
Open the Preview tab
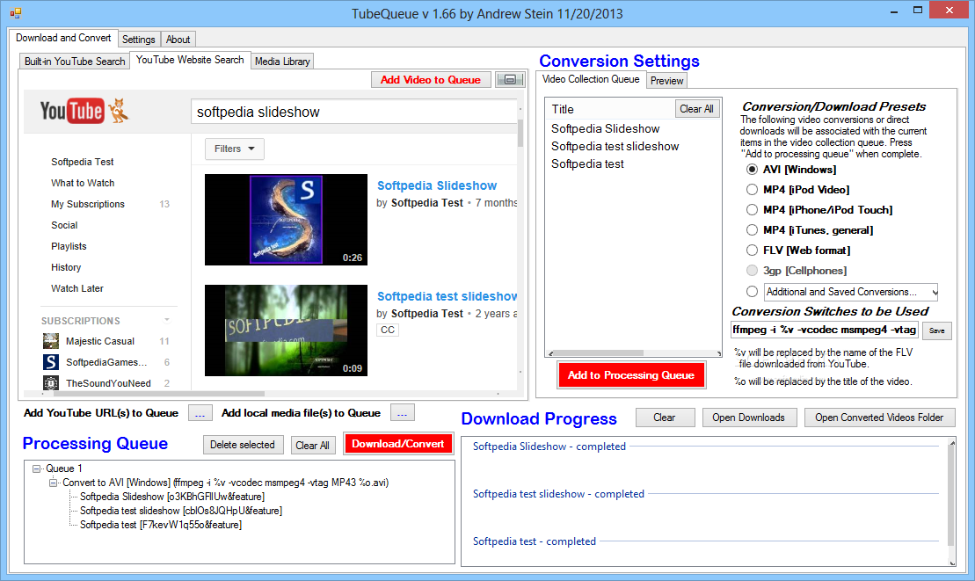pyautogui.click(x=666, y=81)
